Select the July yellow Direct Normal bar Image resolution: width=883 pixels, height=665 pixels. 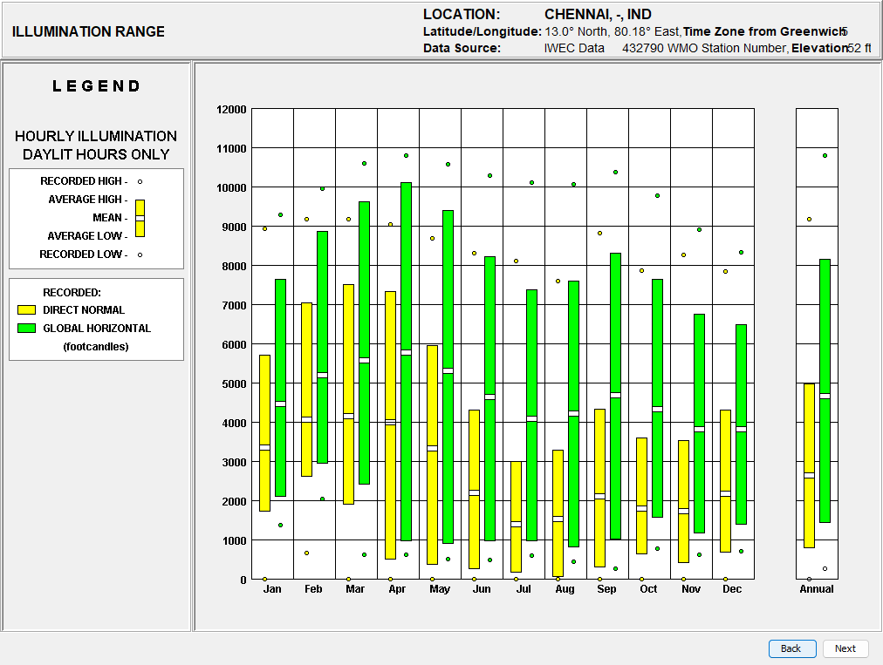tap(516, 517)
